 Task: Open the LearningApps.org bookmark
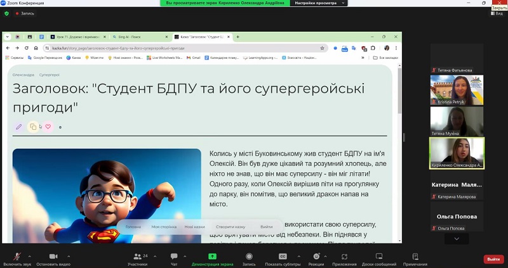(x=260, y=58)
